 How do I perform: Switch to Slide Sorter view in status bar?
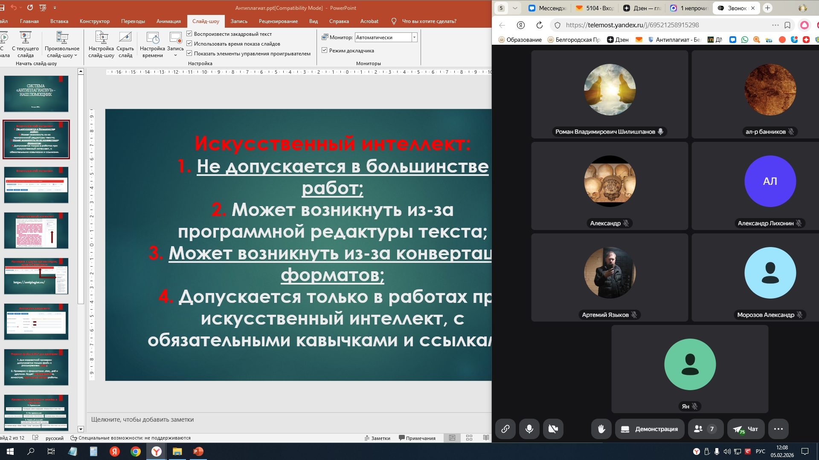[x=469, y=438]
